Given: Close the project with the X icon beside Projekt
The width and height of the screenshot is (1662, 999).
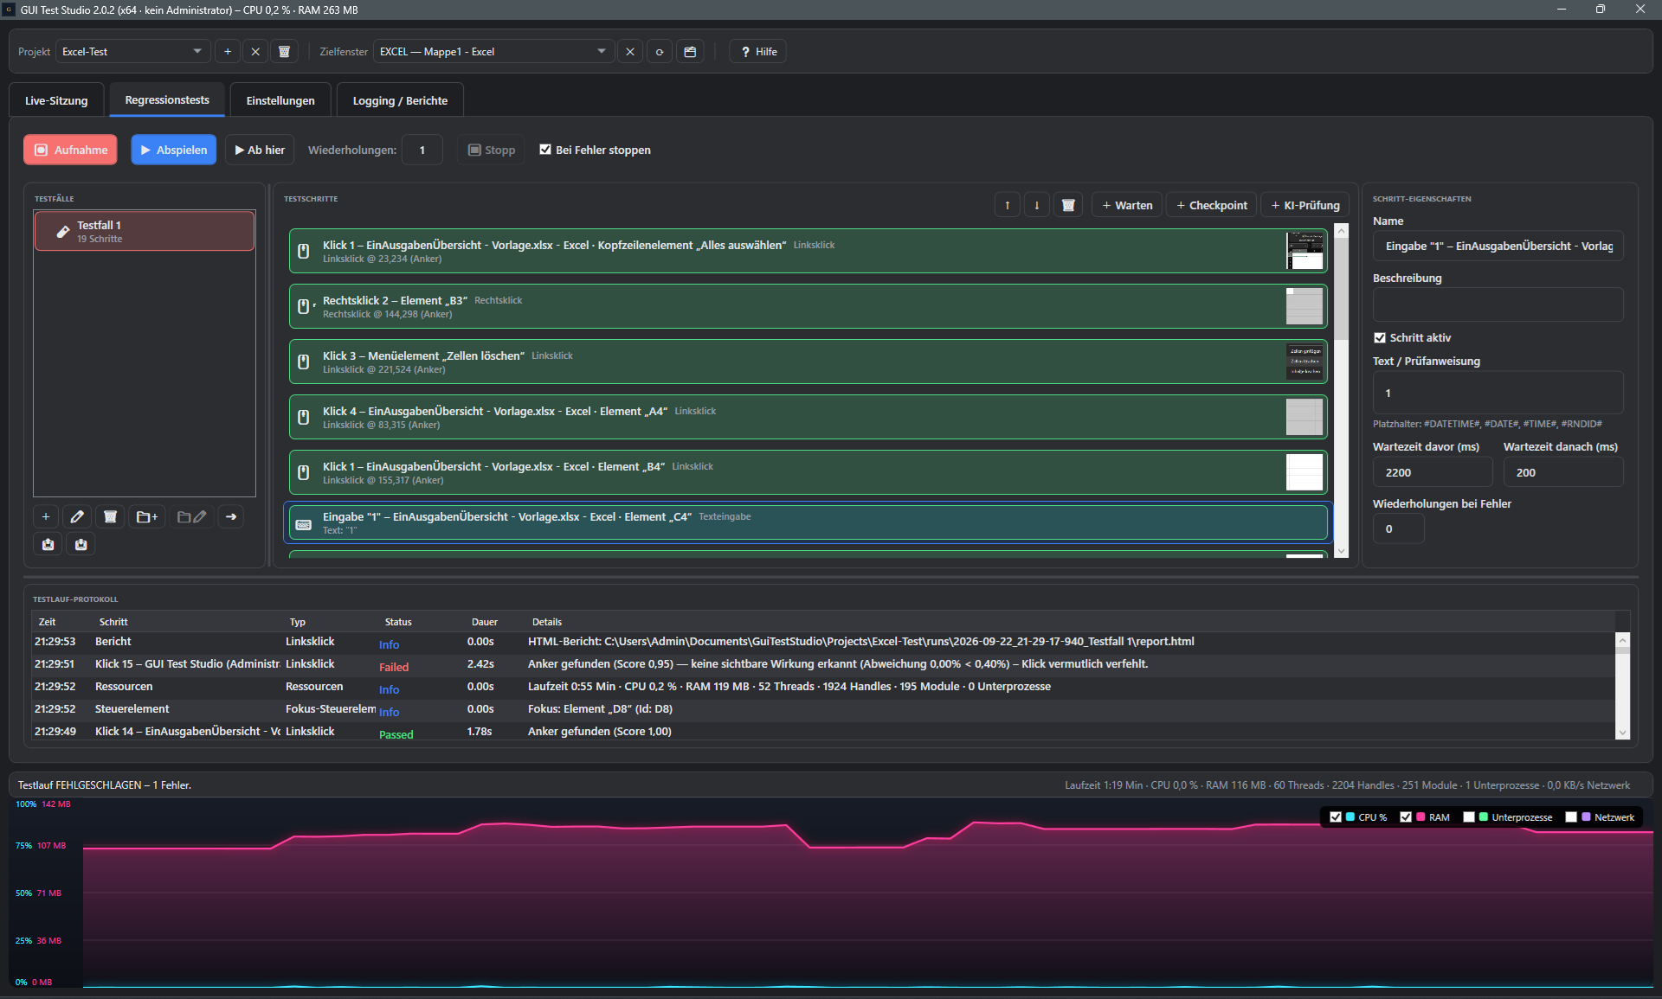Looking at the screenshot, I should [255, 52].
